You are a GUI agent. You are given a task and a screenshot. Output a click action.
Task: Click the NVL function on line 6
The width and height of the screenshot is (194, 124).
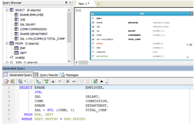click(x=50, y=110)
